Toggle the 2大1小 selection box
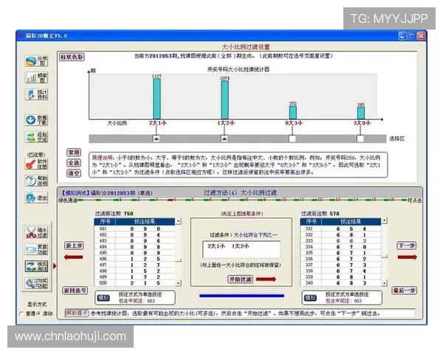Viewport: 443px width, 355px height. pyautogui.click(x=157, y=138)
